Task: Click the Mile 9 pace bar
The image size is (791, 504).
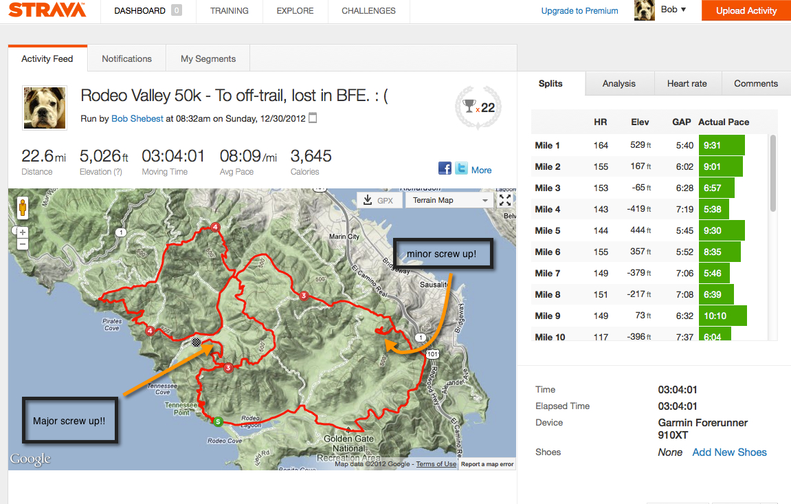Action: (x=722, y=316)
